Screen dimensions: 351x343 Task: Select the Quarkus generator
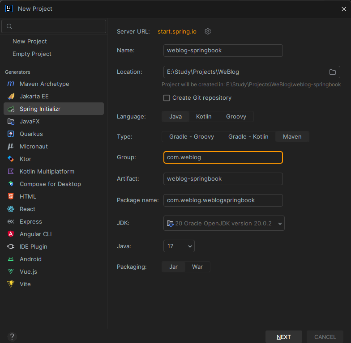point(31,134)
